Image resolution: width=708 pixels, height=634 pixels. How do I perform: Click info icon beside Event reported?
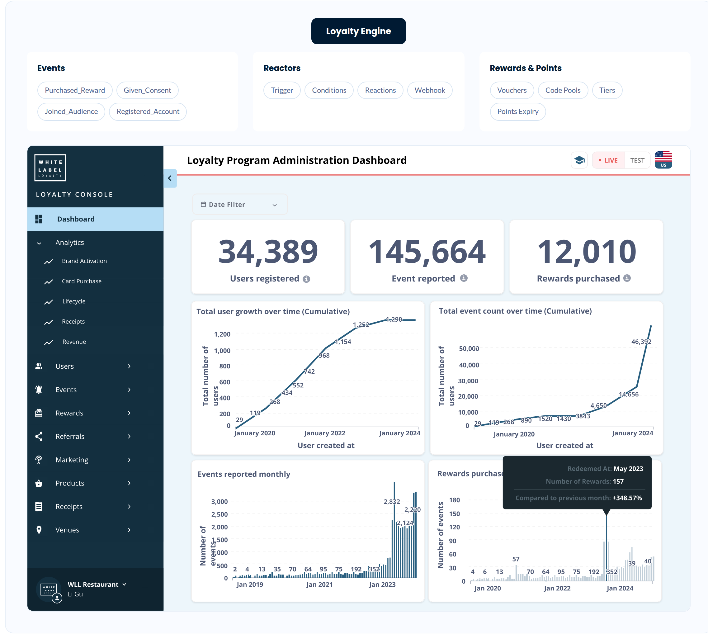coord(464,278)
